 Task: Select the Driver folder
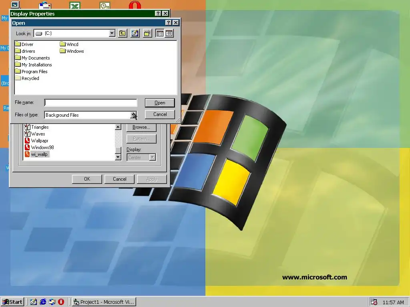point(24,44)
